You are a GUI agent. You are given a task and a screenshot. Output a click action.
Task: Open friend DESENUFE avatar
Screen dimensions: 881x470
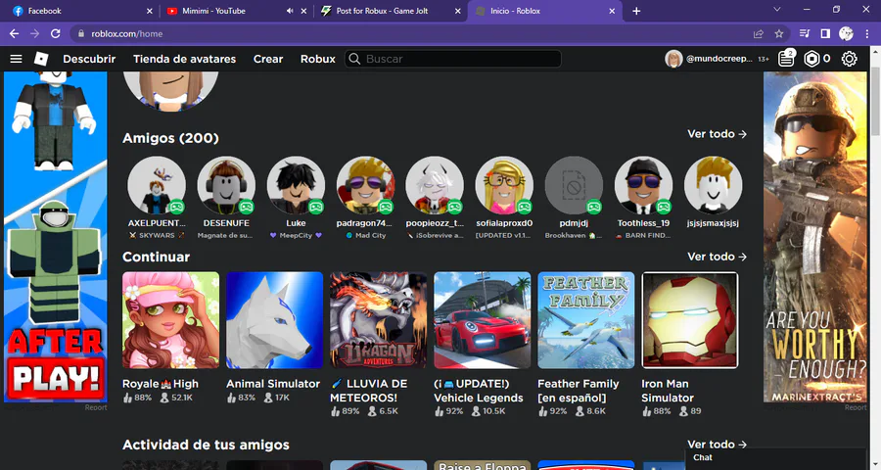[x=226, y=185]
